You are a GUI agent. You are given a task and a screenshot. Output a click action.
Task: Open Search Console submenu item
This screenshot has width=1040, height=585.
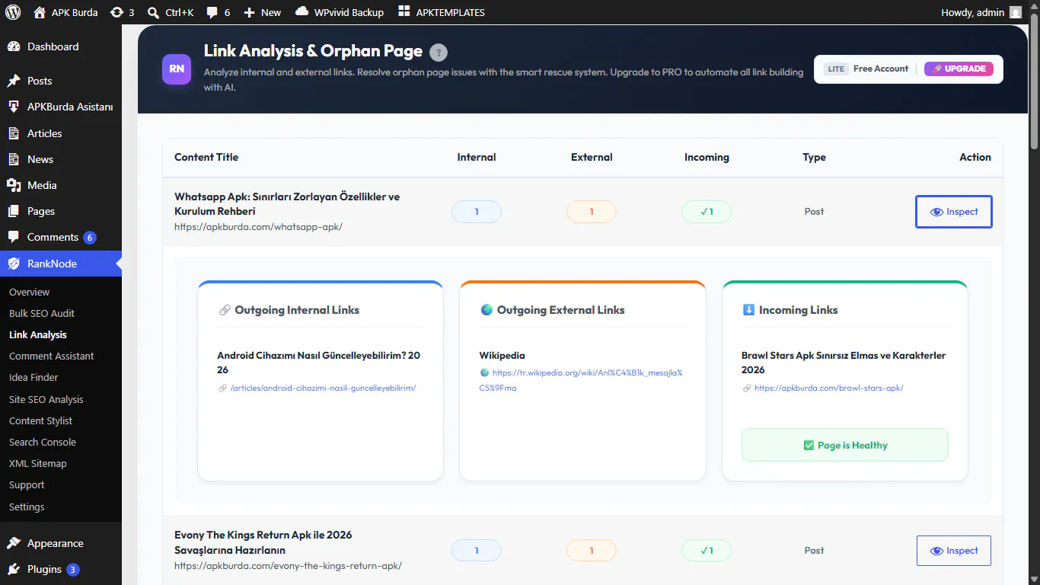[x=43, y=442]
